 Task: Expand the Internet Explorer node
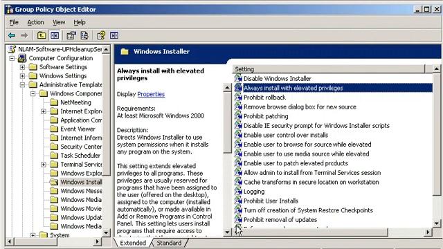click(44, 111)
